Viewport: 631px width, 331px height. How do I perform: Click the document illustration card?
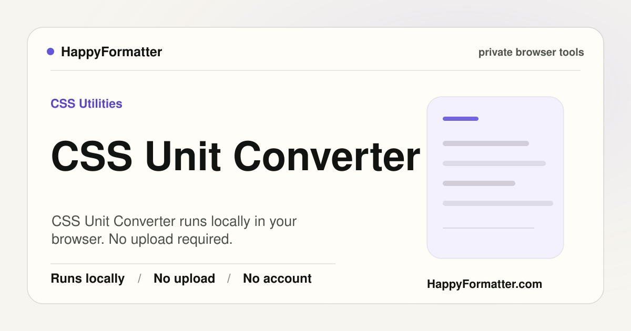click(495, 178)
